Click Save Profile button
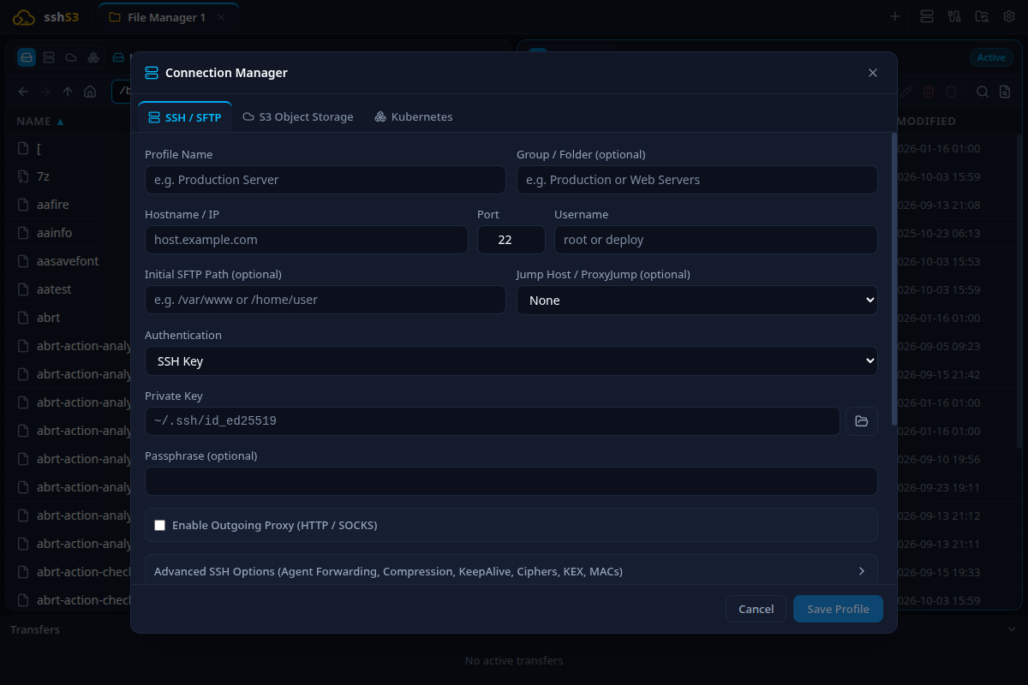1028x685 pixels. pyautogui.click(x=838, y=609)
